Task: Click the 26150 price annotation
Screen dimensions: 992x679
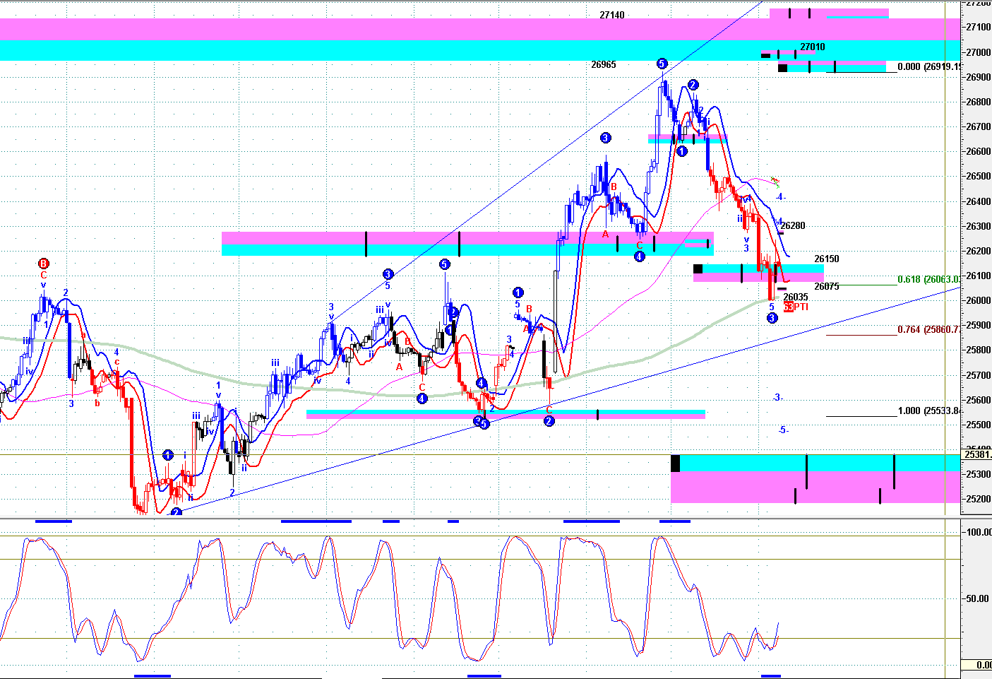Action: [x=826, y=259]
